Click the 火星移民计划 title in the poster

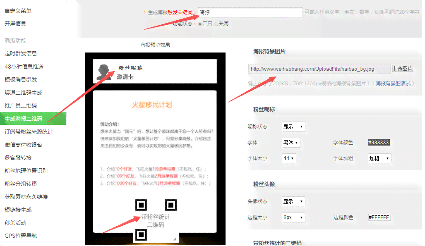152,105
